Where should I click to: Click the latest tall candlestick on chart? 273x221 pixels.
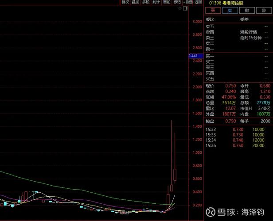point(175,175)
